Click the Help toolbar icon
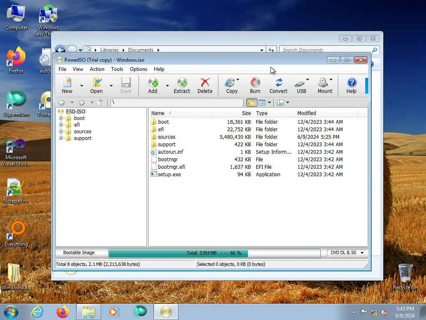Viewport: 426px width, 320px height. [x=351, y=85]
